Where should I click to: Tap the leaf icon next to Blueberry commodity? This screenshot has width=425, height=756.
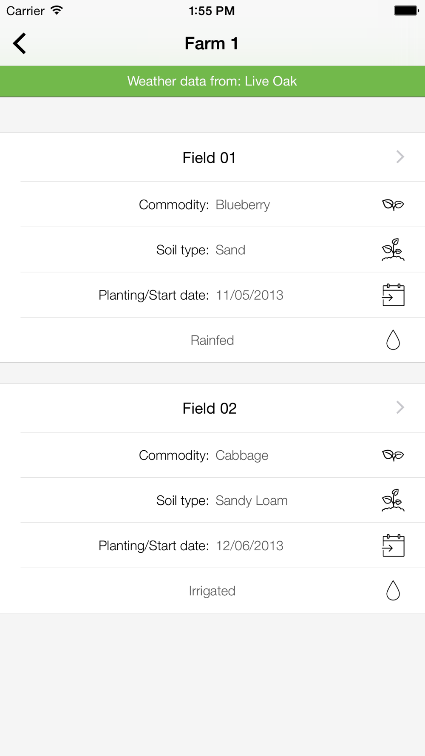(x=393, y=205)
